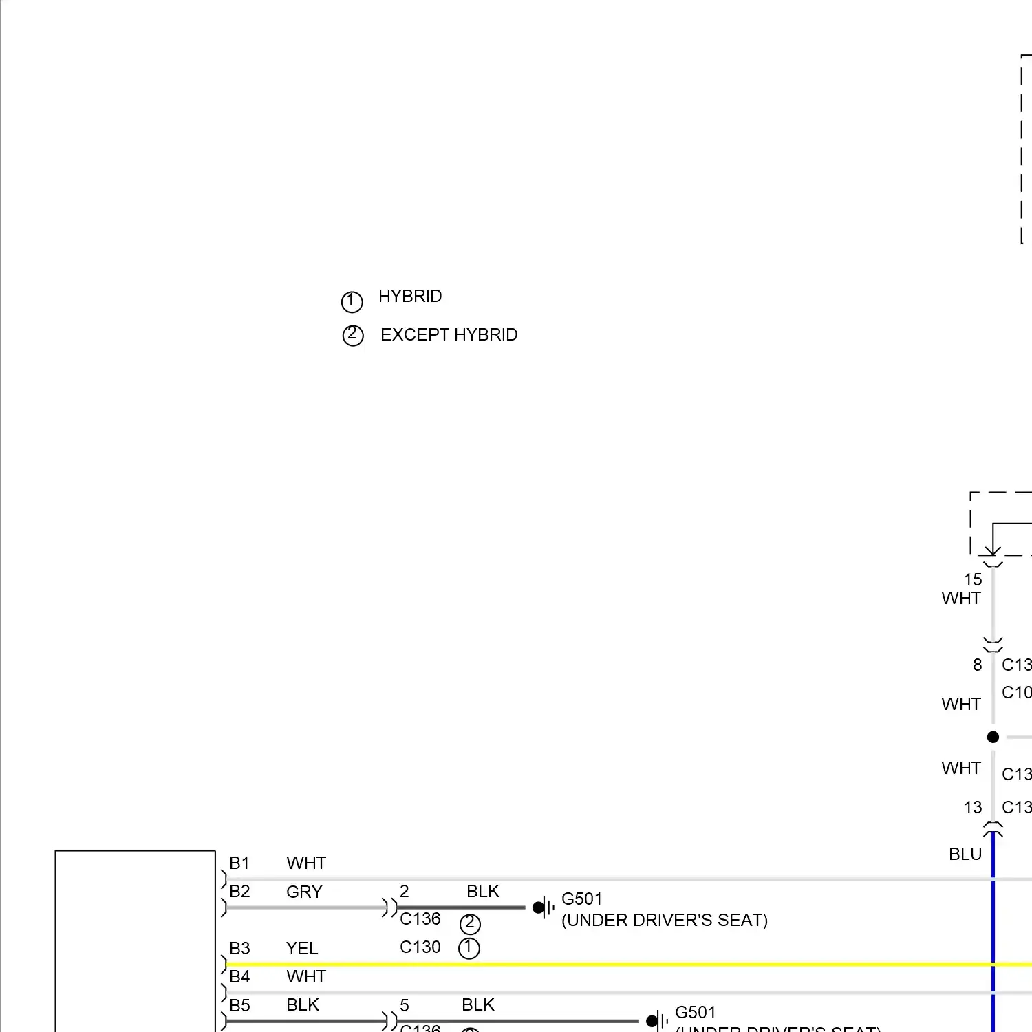
Task: Click the blue vertical wire line
Action: 993,932
